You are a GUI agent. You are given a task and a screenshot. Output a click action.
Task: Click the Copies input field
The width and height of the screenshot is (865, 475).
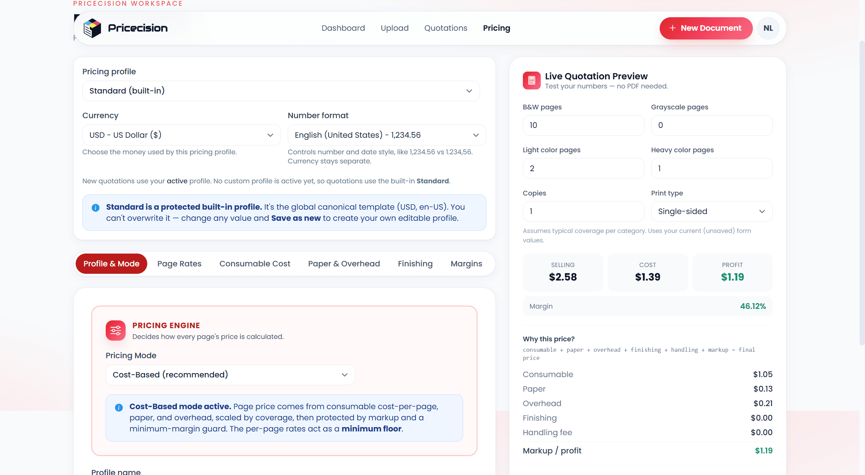(583, 211)
